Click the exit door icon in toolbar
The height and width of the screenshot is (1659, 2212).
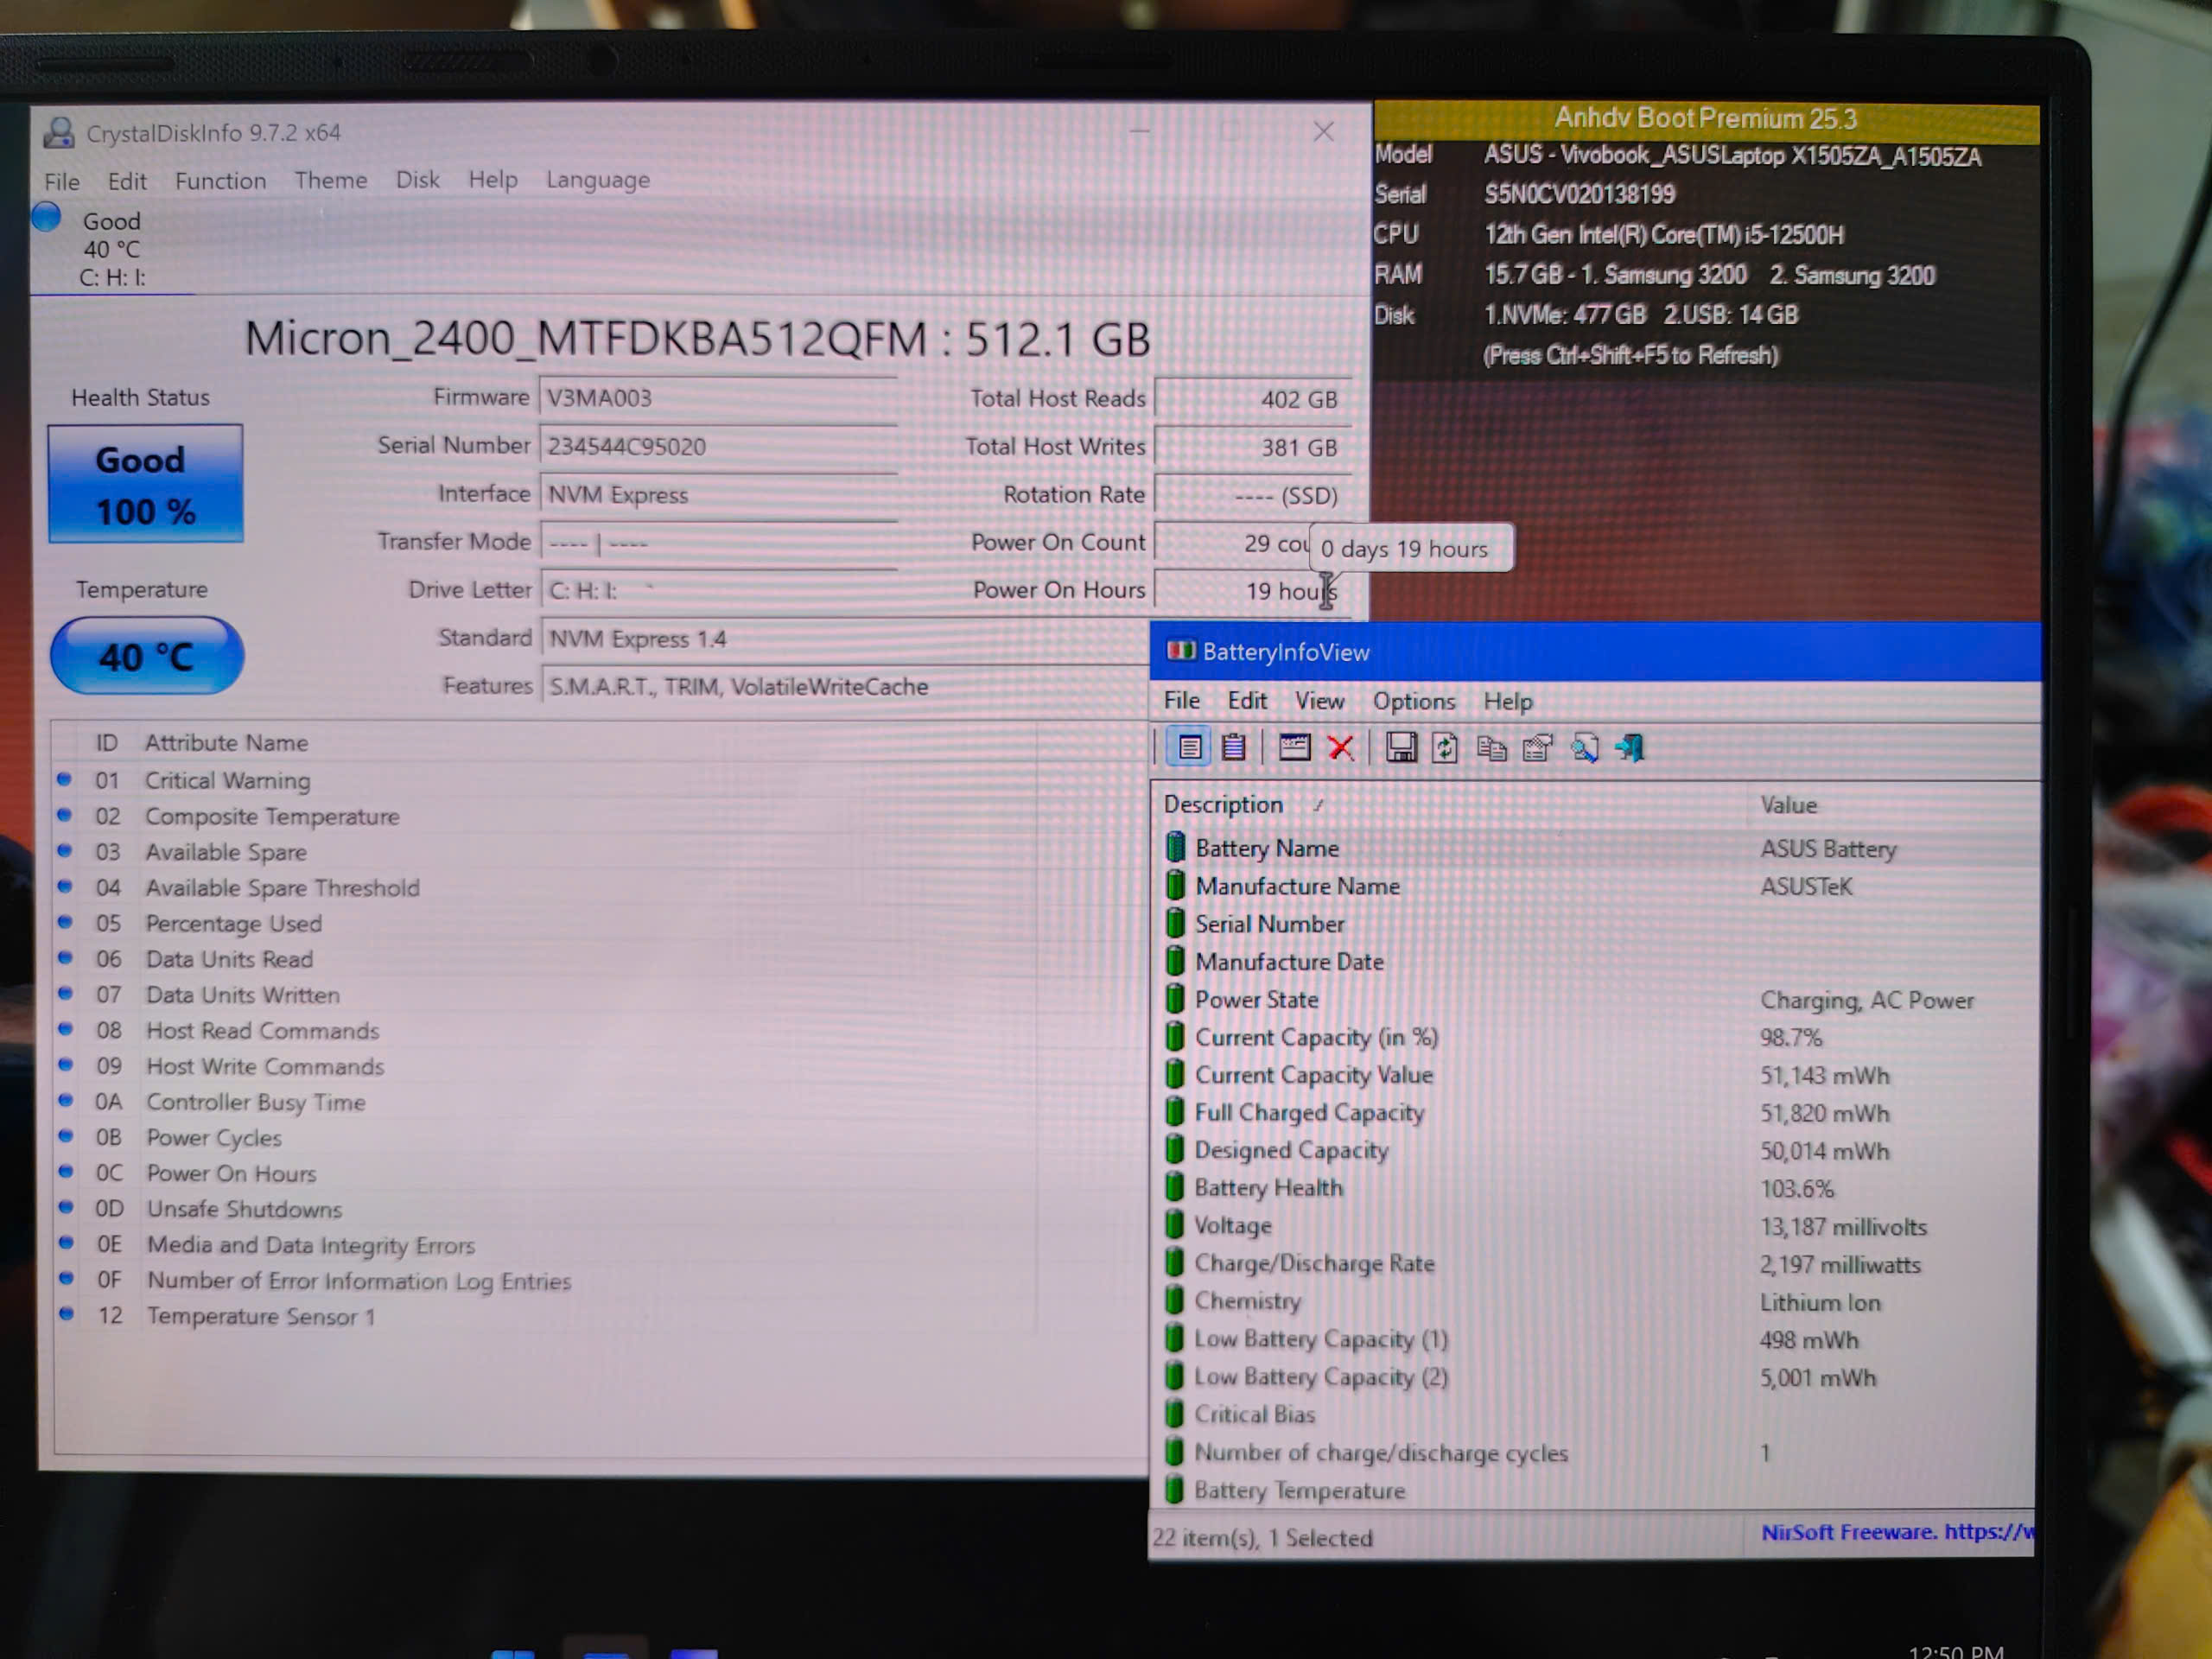coord(1630,748)
